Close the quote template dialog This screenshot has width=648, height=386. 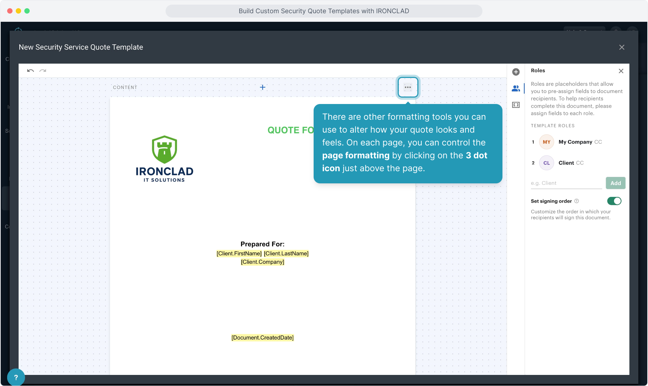tap(622, 47)
